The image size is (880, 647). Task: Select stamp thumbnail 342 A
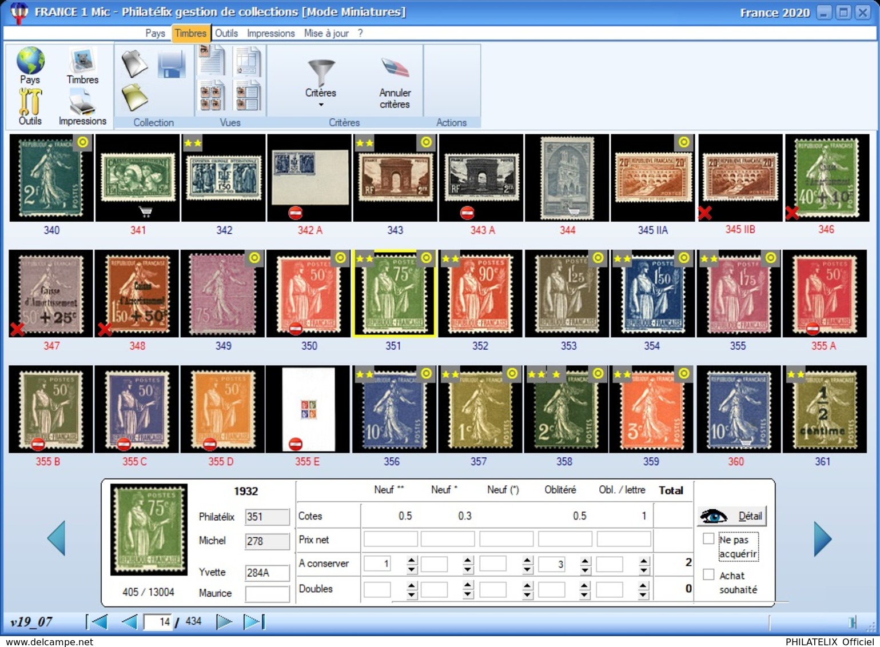pos(309,178)
